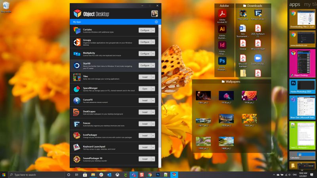Click Configure button for Start10
This screenshot has width=317, height=178.
(144, 65)
